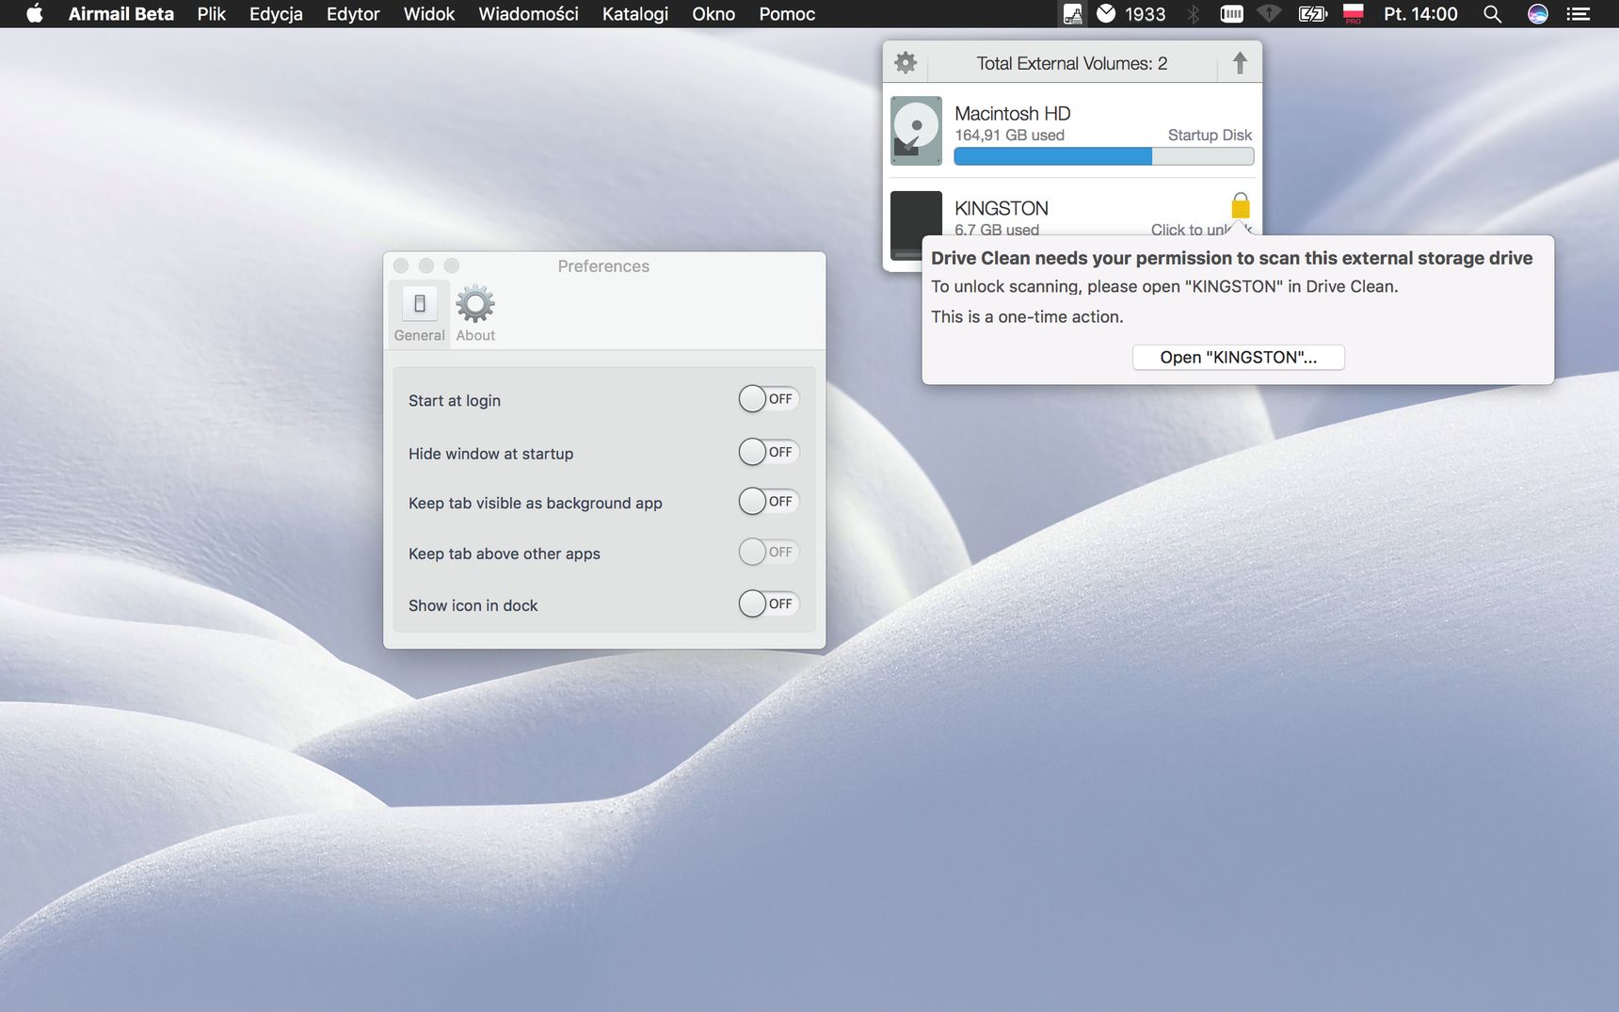Select the General preferences tab
The height and width of the screenshot is (1012, 1619).
pos(420,314)
